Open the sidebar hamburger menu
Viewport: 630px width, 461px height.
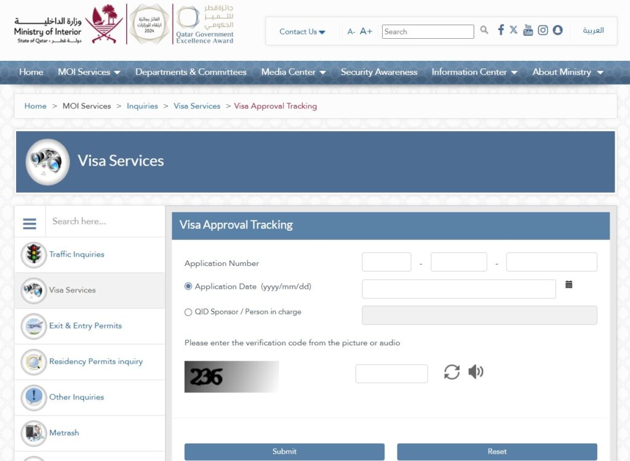click(x=30, y=223)
